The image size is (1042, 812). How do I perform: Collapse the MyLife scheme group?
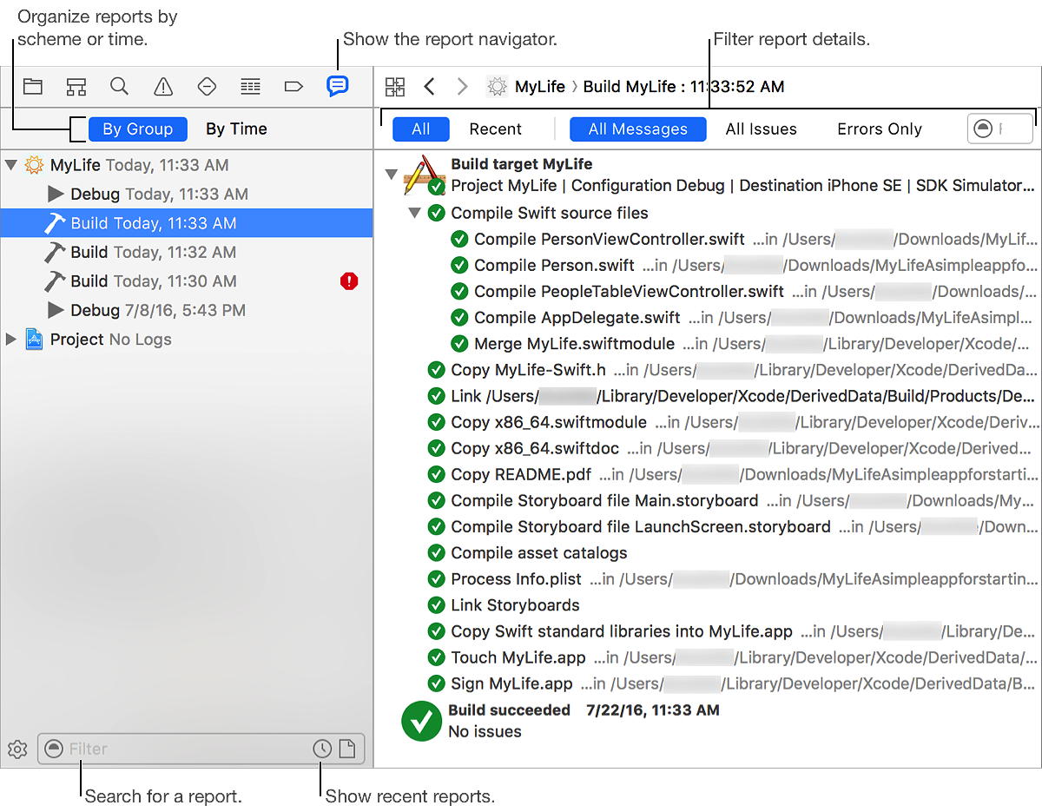point(10,164)
